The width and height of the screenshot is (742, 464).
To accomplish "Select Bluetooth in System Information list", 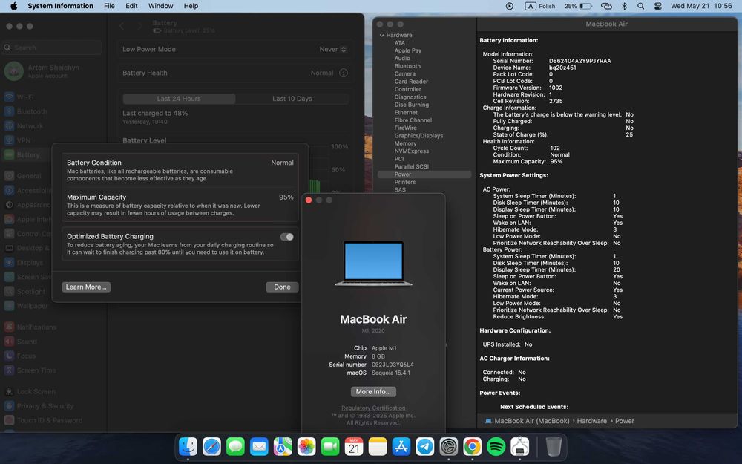I will [407, 66].
